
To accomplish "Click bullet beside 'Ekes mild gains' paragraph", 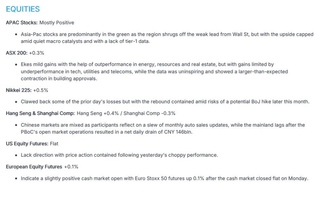I will [16, 65].
